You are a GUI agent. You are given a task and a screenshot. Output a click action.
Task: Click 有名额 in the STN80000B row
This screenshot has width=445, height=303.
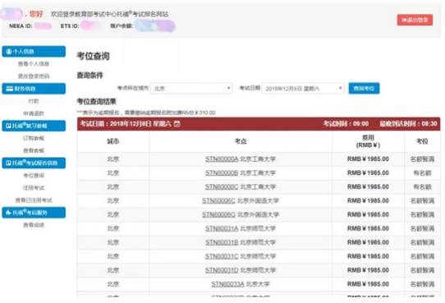click(x=422, y=172)
